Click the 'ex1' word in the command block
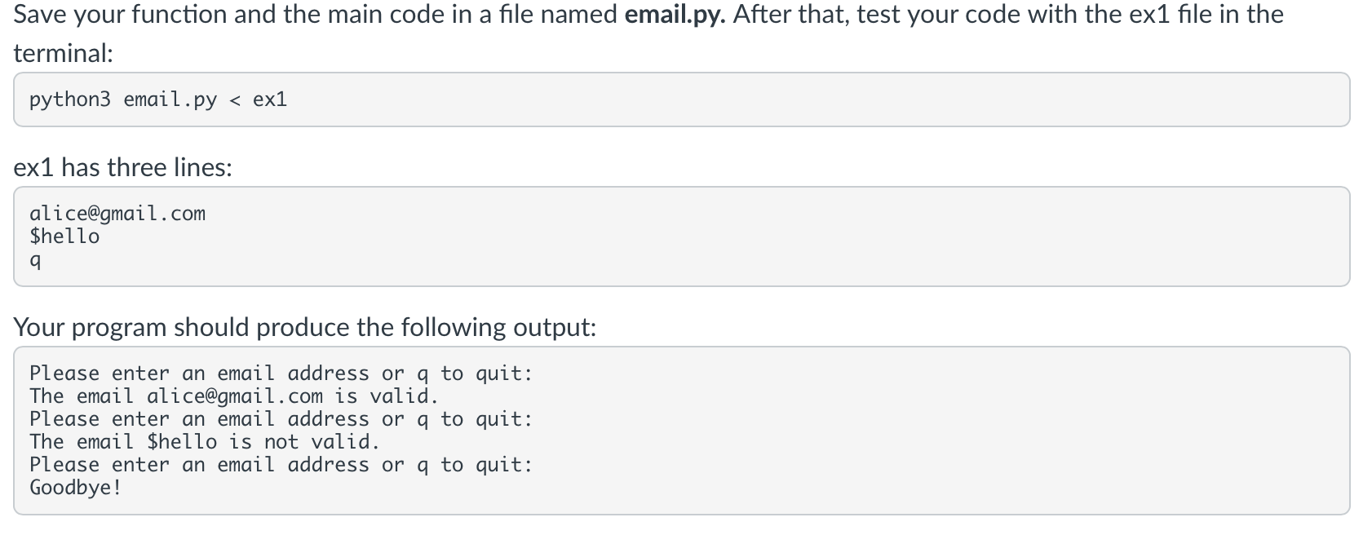1372x535 pixels. (x=270, y=99)
